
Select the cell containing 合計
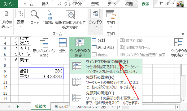click(30, 71)
